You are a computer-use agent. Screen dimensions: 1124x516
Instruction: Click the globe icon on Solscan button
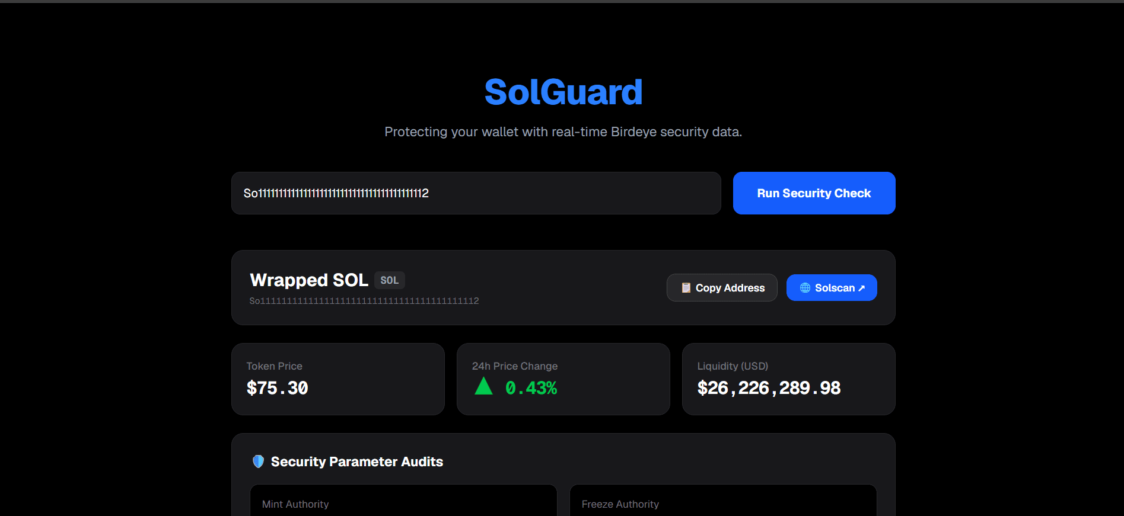tap(805, 288)
